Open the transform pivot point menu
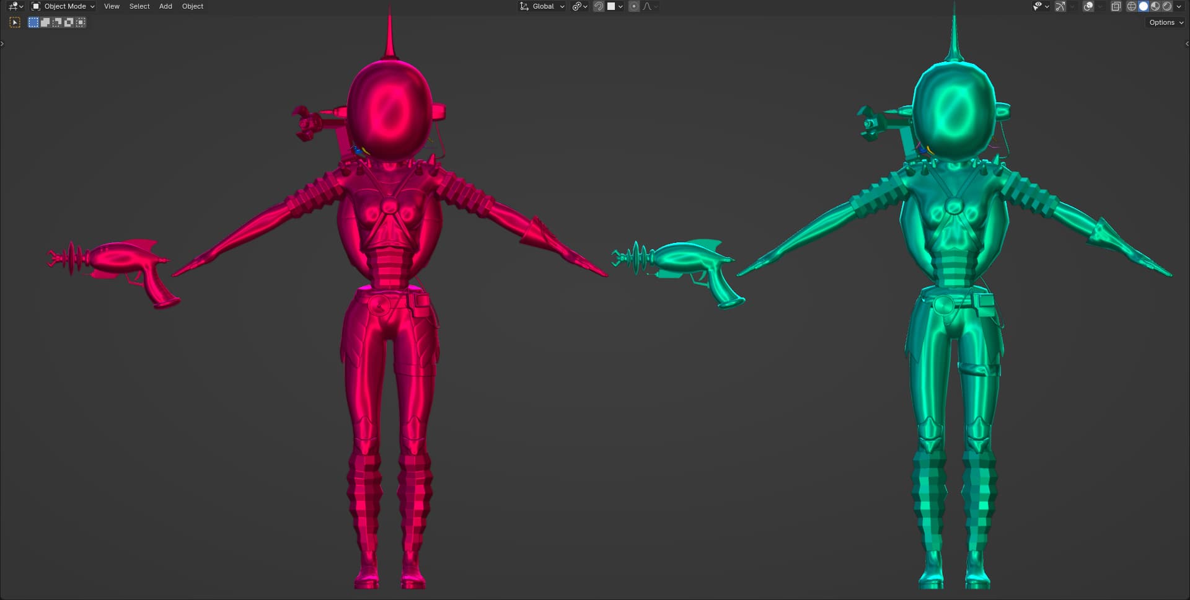Viewport: 1190px width, 600px height. coord(580,6)
